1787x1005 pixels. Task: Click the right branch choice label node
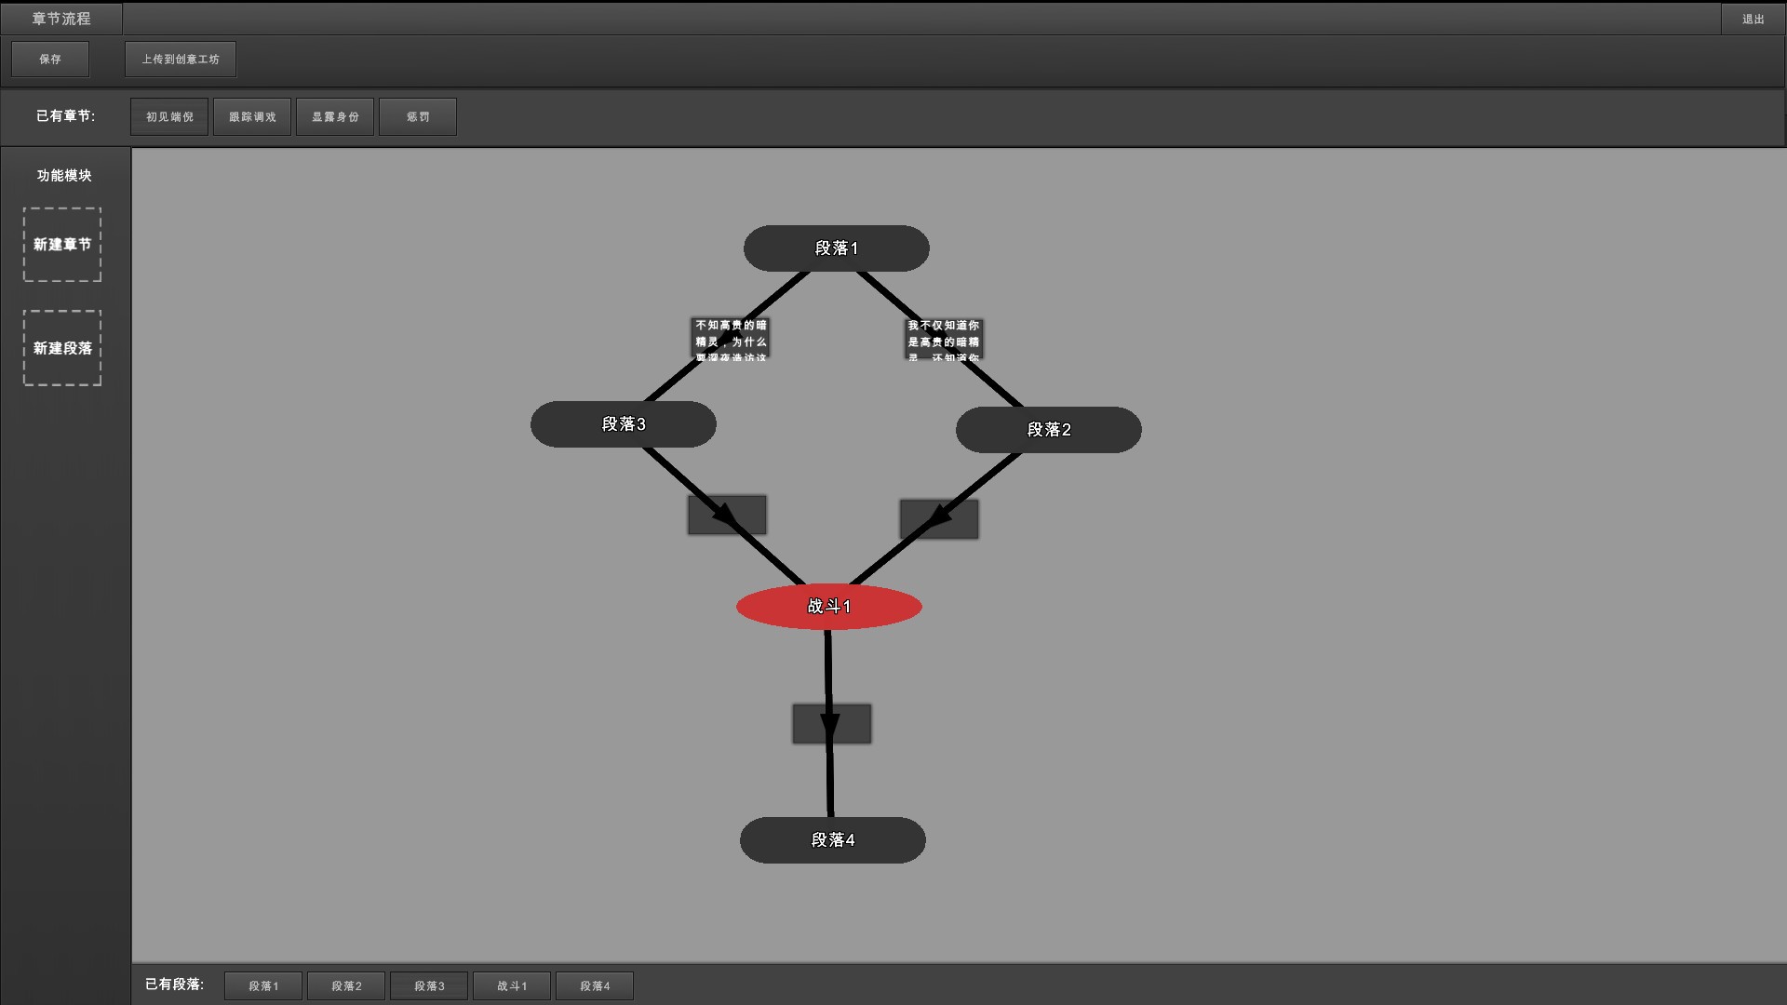click(945, 338)
